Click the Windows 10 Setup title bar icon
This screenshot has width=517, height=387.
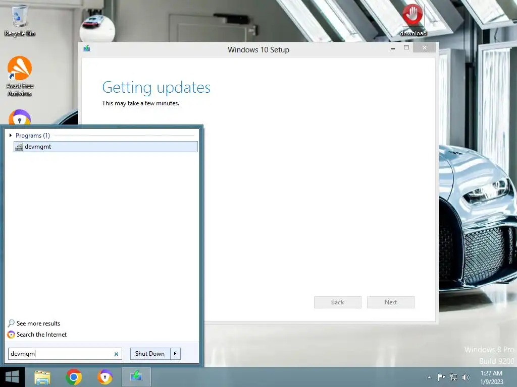(x=87, y=49)
